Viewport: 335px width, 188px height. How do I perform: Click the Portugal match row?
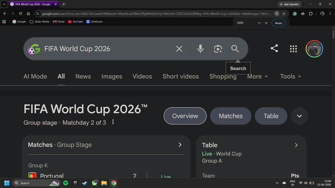[106, 175]
